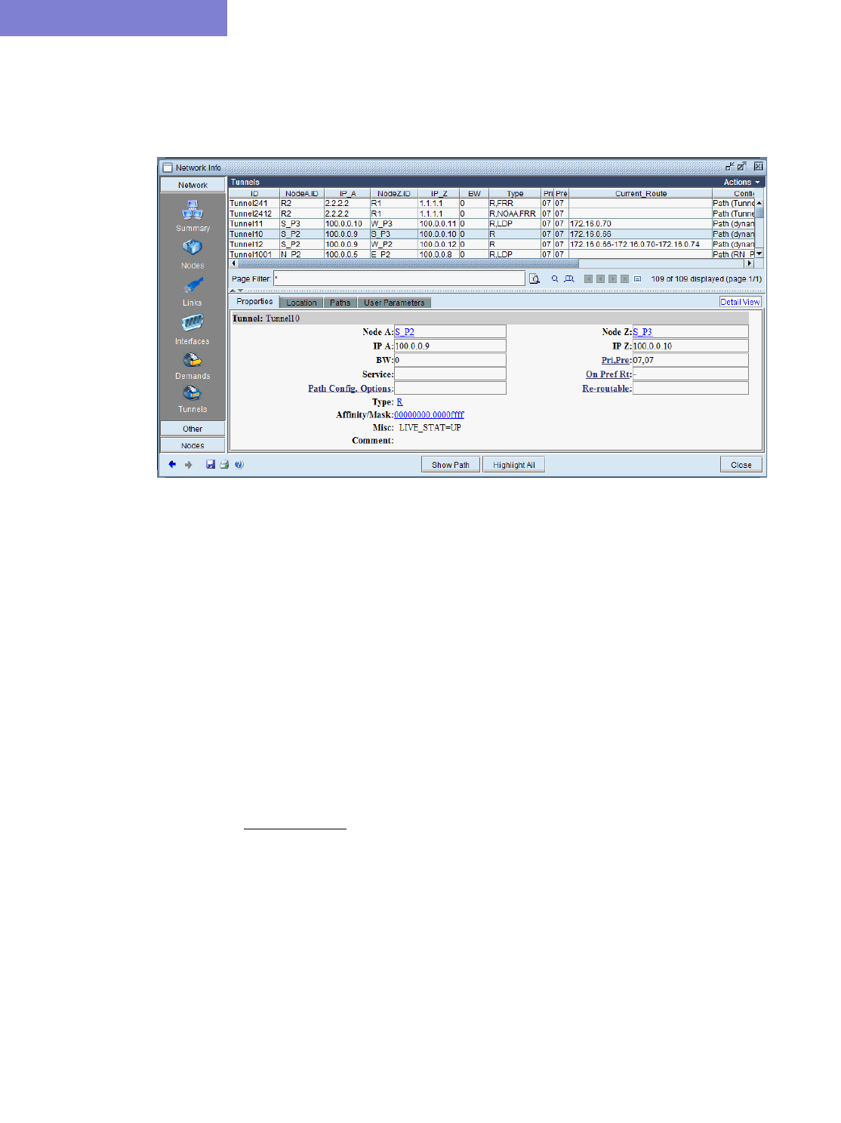The width and height of the screenshot is (841, 1123).
Task: Click the print icon
Action: point(224,465)
